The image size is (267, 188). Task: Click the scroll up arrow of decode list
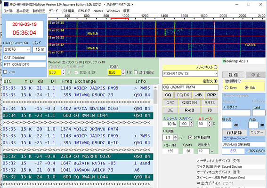click(155, 87)
